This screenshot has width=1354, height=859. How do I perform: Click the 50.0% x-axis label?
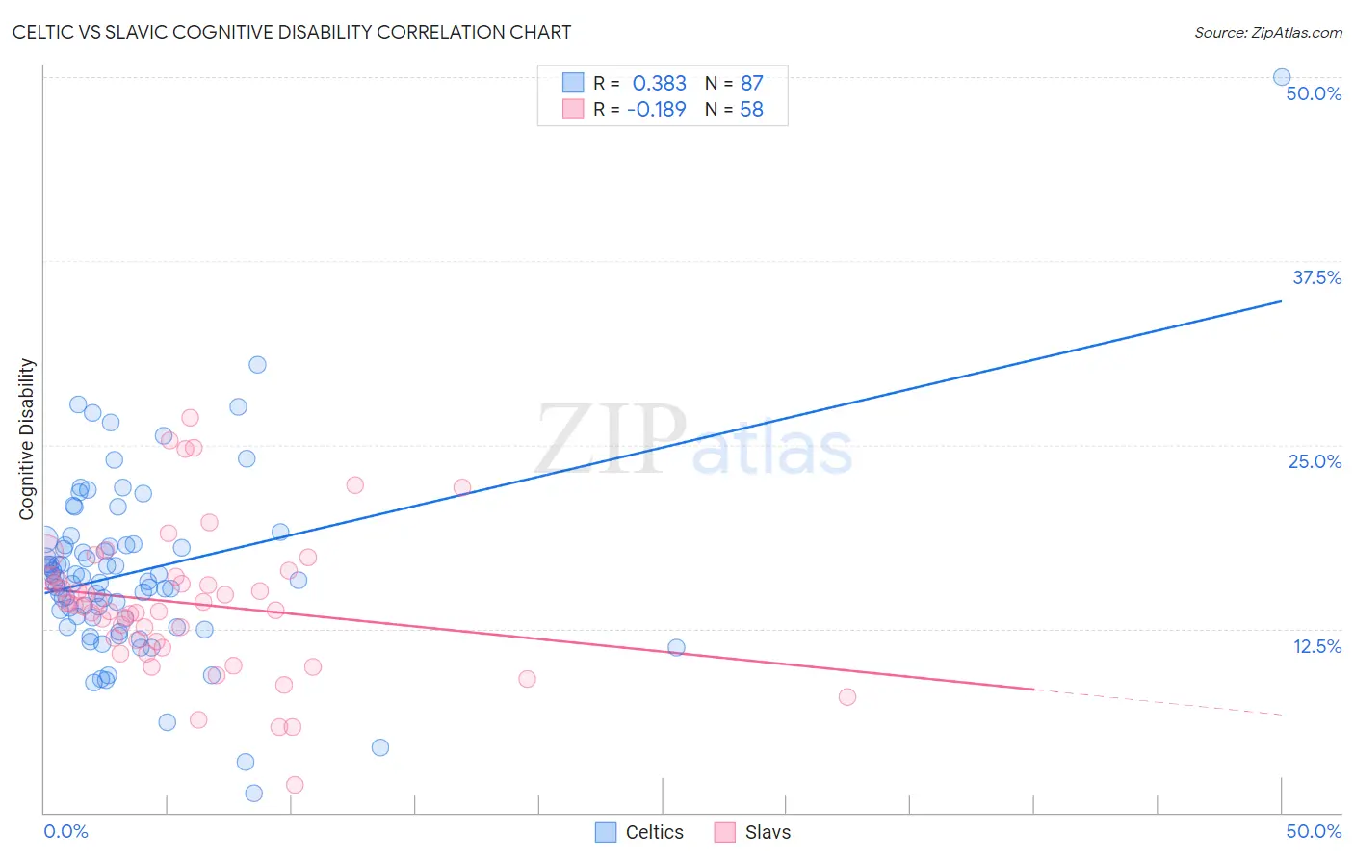(x=1314, y=831)
